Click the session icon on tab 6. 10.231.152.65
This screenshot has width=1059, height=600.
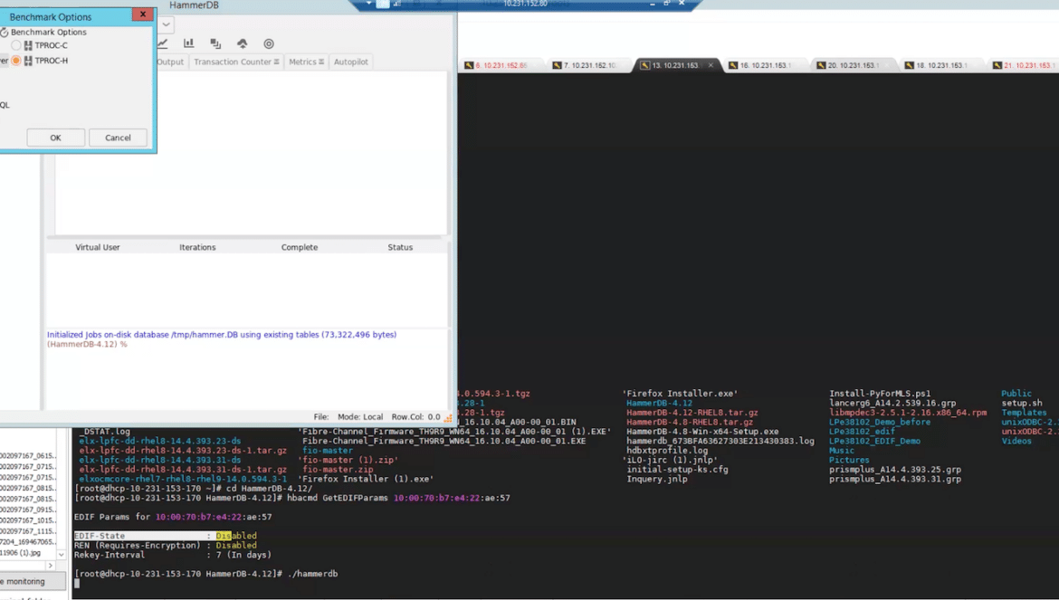coord(469,65)
